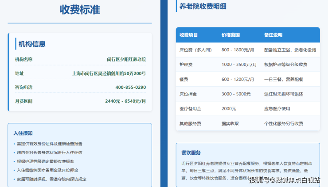Click the note 退住时无损坏可退还

[284, 94]
